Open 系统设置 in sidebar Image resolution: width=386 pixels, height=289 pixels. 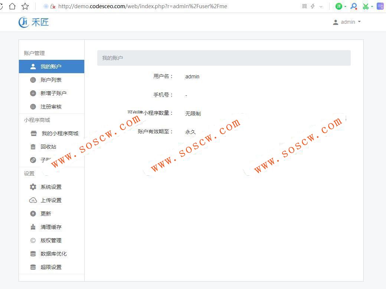[x=52, y=187]
